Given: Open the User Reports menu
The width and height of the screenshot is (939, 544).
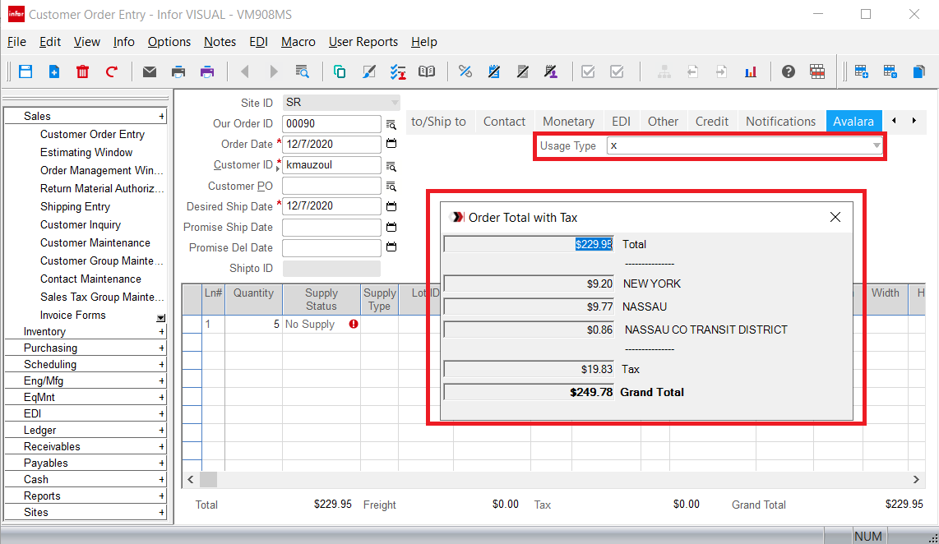Looking at the screenshot, I should pyautogui.click(x=363, y=42).
